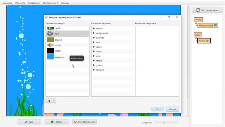This screenshot has width=225, height=127.
Task: Pick the ground image thumbnail
Action: 51,40
